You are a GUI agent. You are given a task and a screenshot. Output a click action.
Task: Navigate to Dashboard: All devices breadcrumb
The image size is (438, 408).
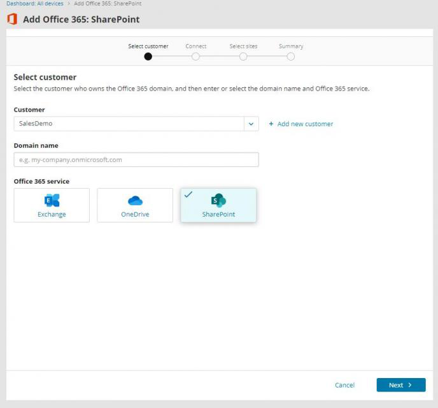[35, 4]
